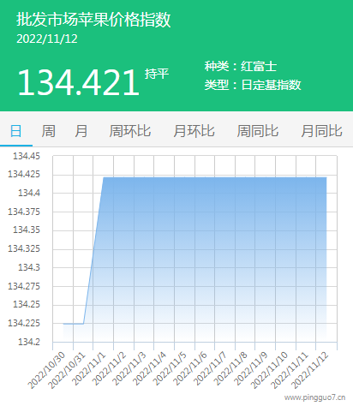This screenshot has height=406, width=353.
Task: Click the 134.421 index value
Action: [79, 83]
